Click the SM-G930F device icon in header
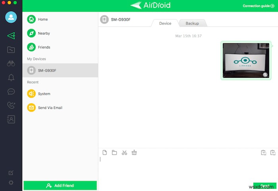Viewport: 278px width, 191px height. [104, 19]
